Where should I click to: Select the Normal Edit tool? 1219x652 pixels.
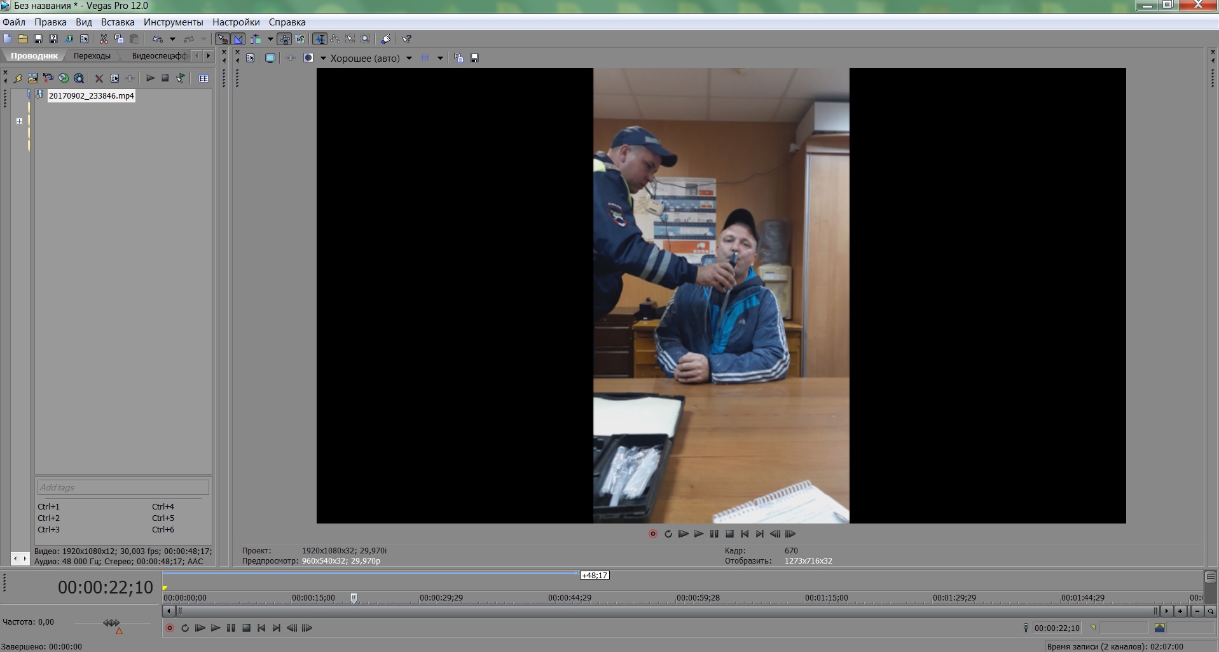[x=320, y=39]
